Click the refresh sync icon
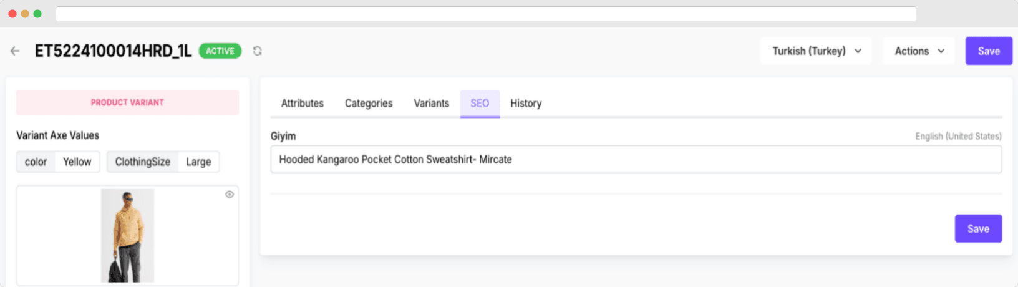 pyautogui.click(x=257, y=51)
